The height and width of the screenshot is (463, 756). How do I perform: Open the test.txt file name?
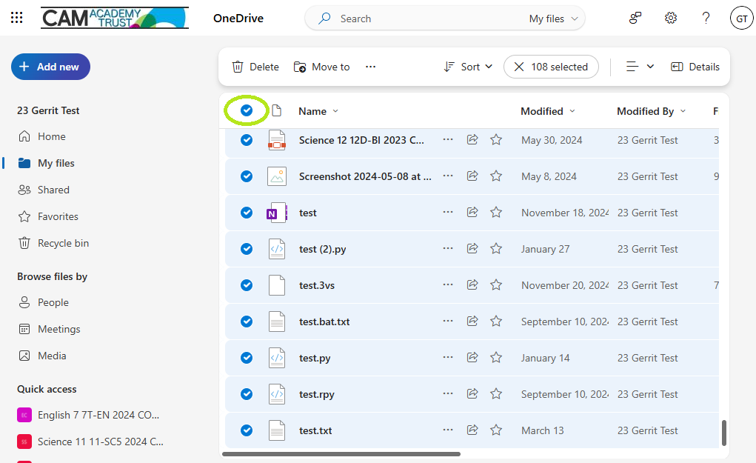click(315, 430)
